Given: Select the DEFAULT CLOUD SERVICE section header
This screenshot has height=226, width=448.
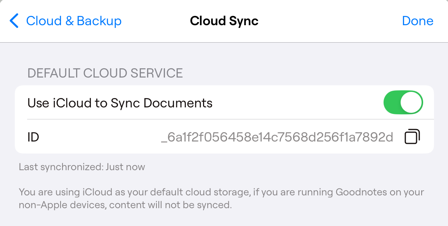Looking at the screenshot, I should (x=105, y=73).
